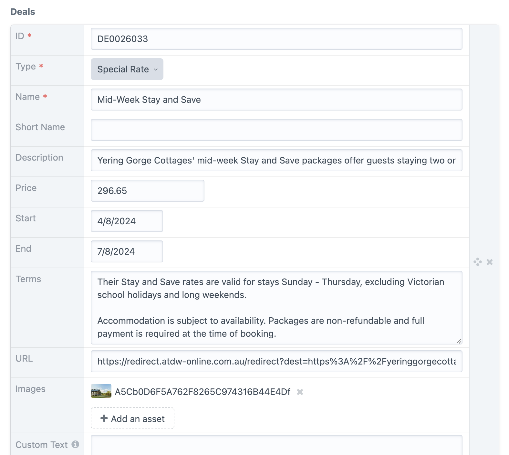
Task: Remove image asset A5Cb0D6F5A762F8265C974316B44E4Df
Action: pyautogui.click(x=300, y=392)
